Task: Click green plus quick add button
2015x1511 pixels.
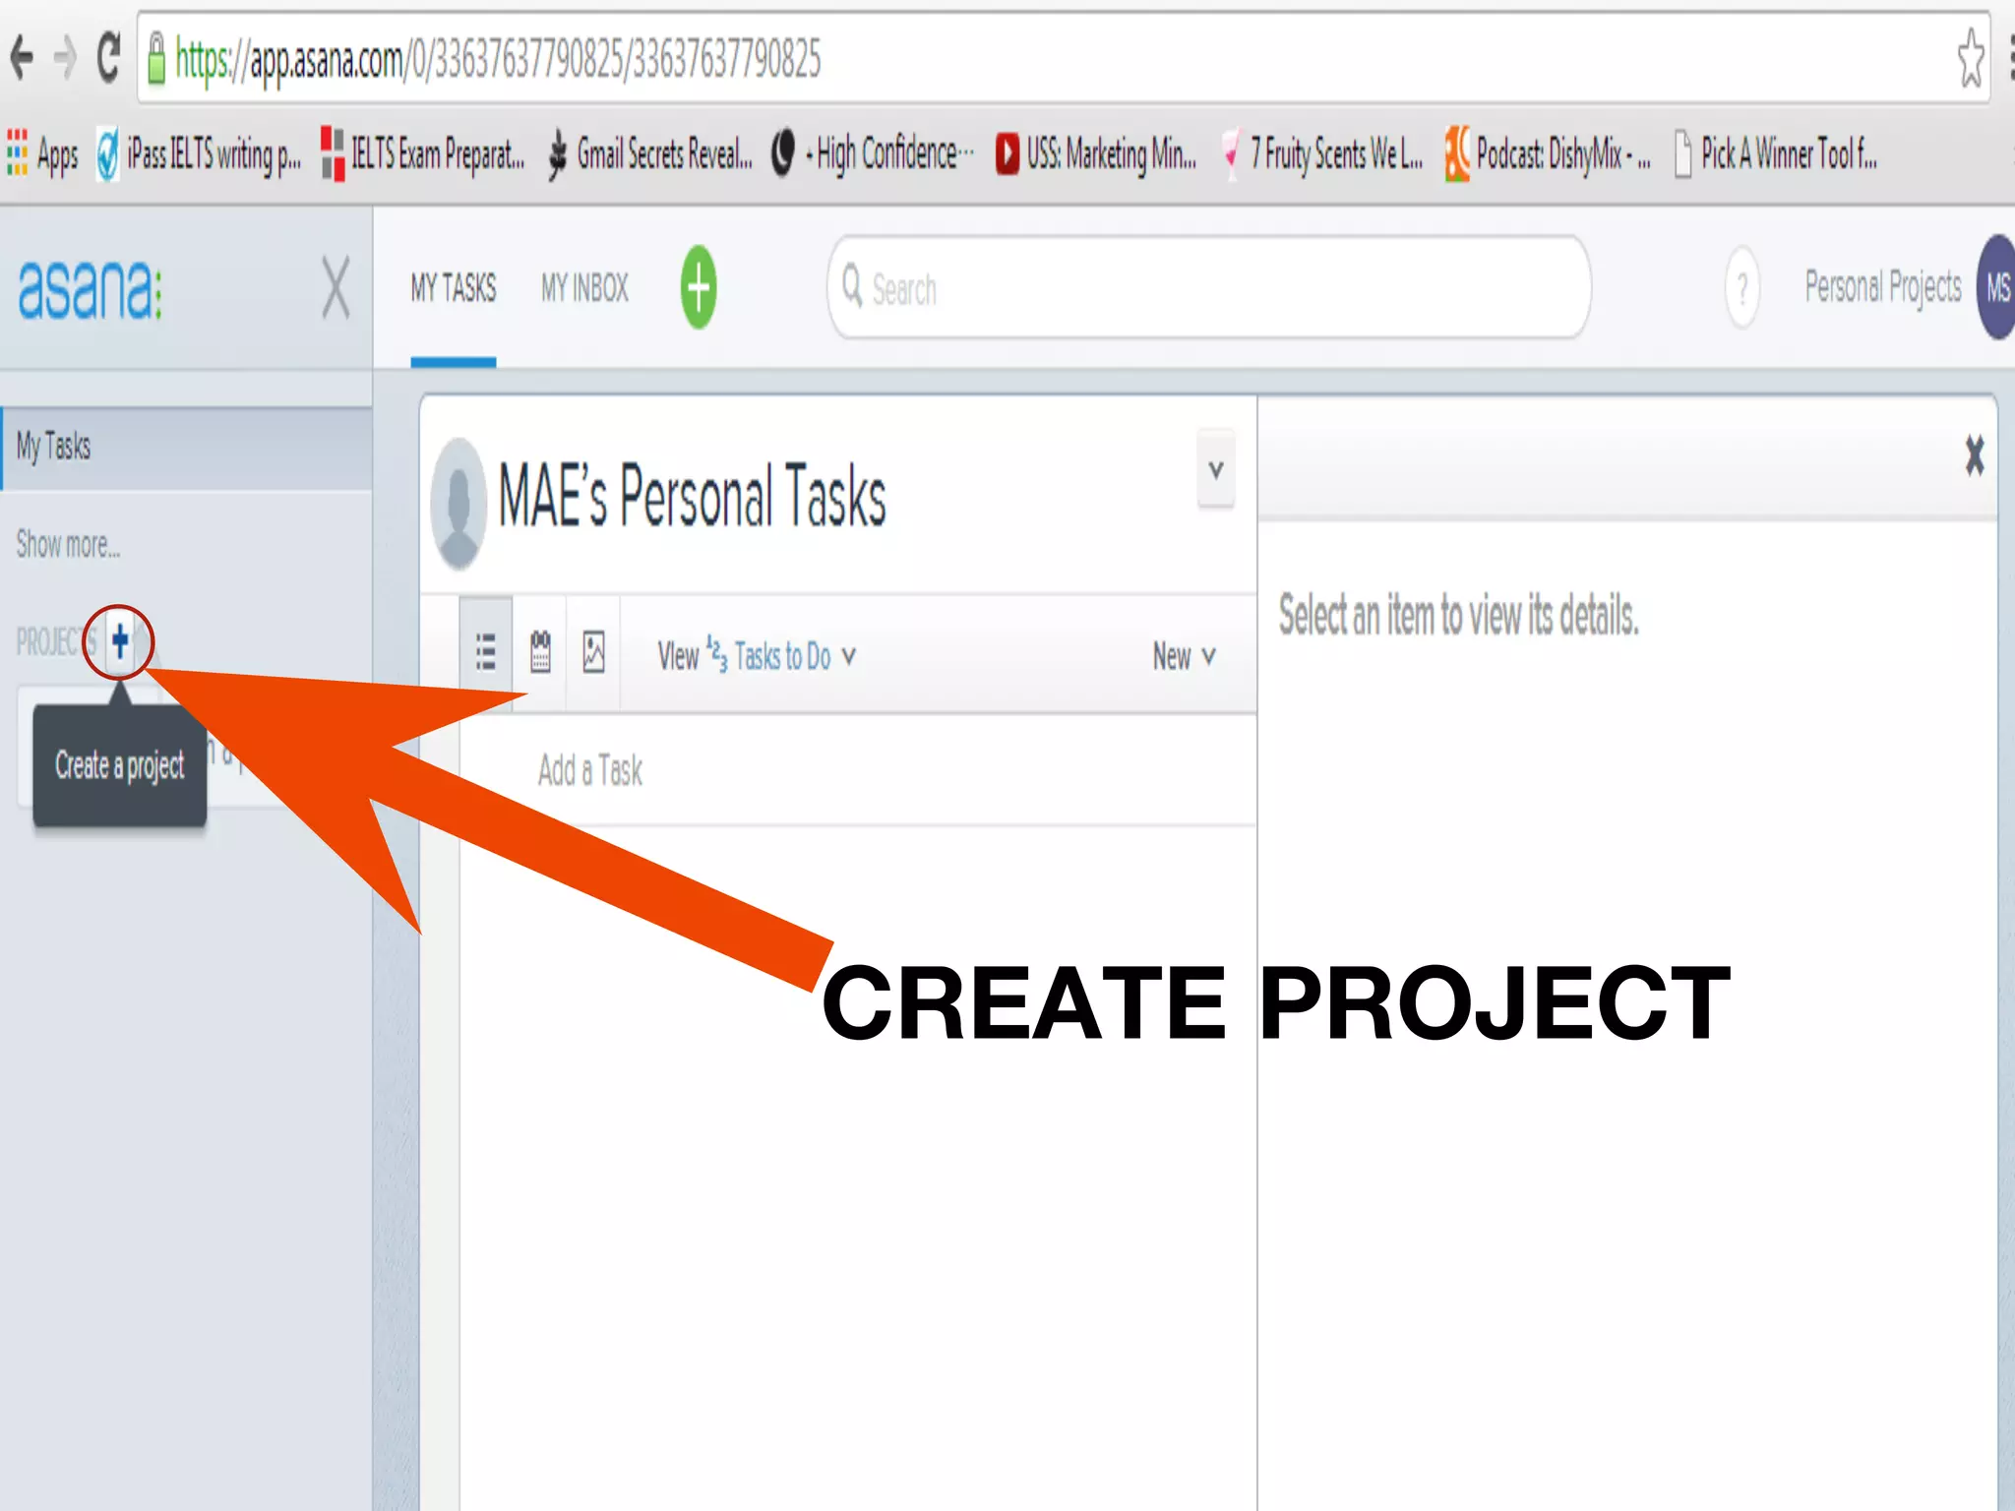Action: [x=699, y=287]
